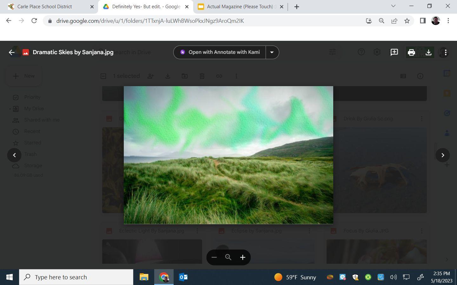The width and height of the screenshot is (457, 285).
Task: Open more options for Drink By Giulia Sc.png
Action: tap(421, 119)
